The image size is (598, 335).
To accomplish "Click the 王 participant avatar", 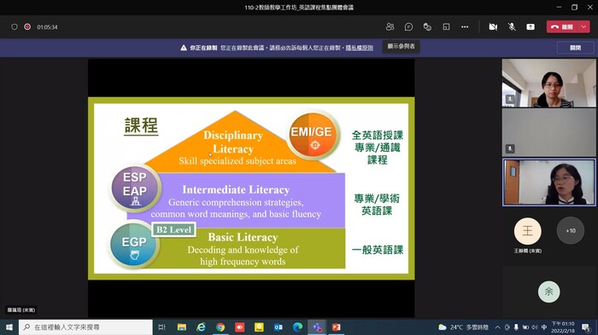I will click(x=527, y=231).
